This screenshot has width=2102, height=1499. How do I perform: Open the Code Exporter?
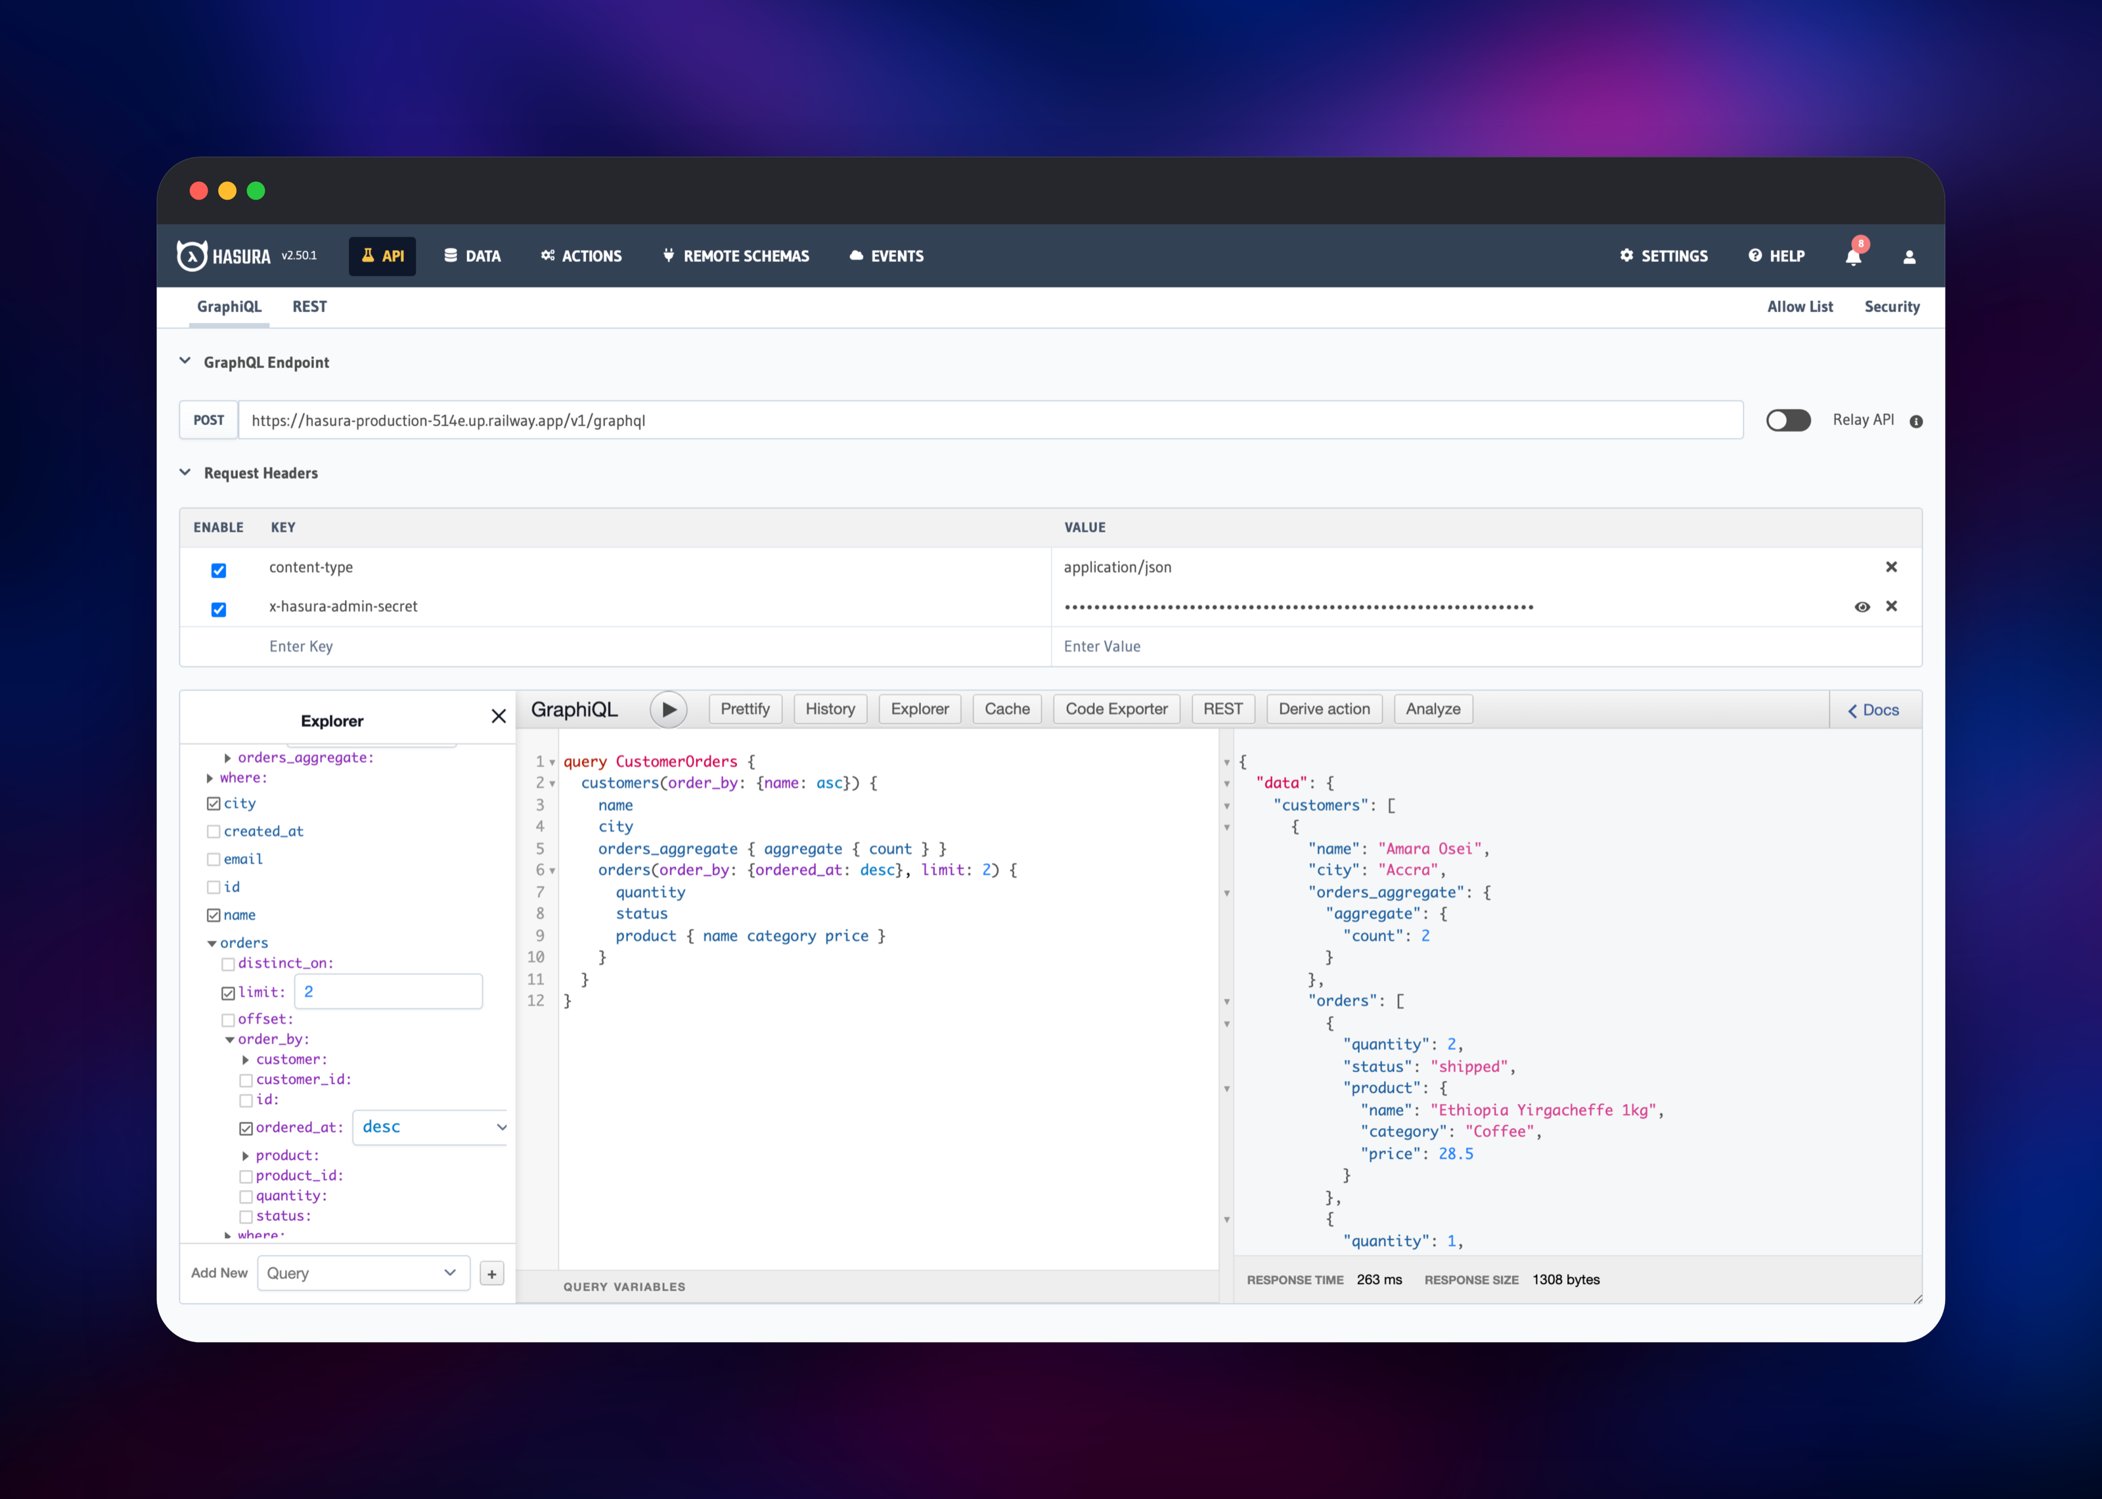[1117, 710]
